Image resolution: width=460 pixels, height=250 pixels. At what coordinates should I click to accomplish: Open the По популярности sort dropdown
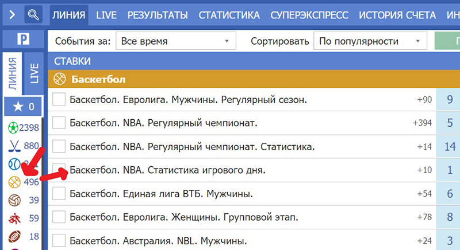[x=370, y=41]
